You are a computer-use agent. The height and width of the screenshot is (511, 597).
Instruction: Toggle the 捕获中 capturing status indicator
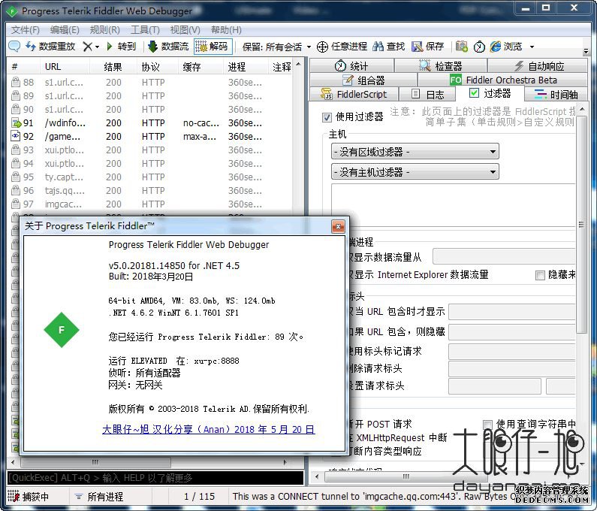pyautogui.click(x=29, y=497)
